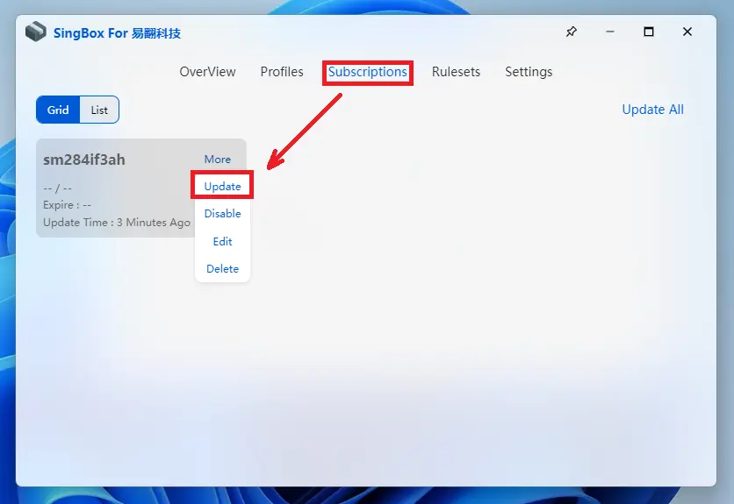Switch to Grid view

coord(58,110)
